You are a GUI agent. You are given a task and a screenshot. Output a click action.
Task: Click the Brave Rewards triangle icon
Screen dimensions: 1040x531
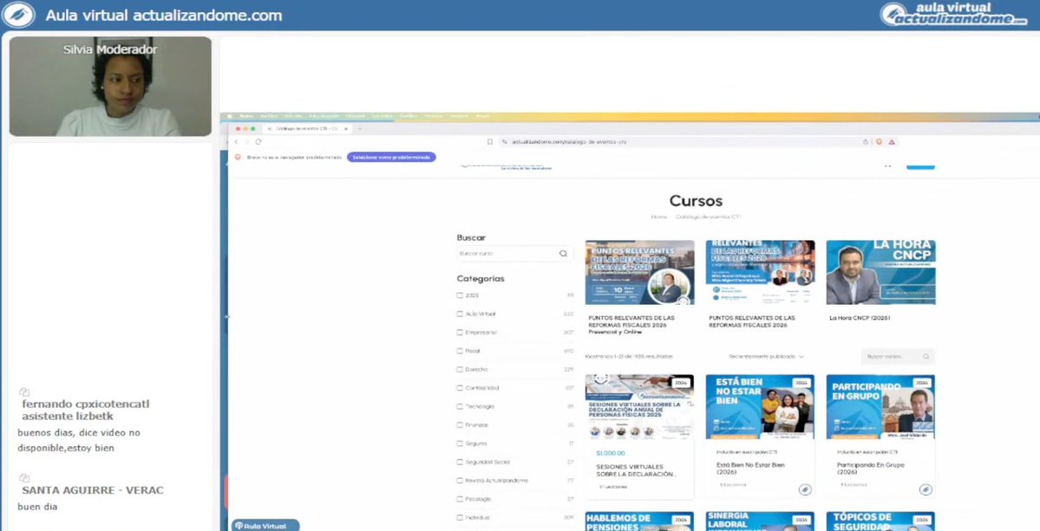click(892, 142)
